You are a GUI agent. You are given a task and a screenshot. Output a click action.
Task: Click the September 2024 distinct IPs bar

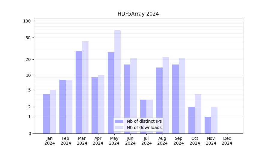click(175, 99)
